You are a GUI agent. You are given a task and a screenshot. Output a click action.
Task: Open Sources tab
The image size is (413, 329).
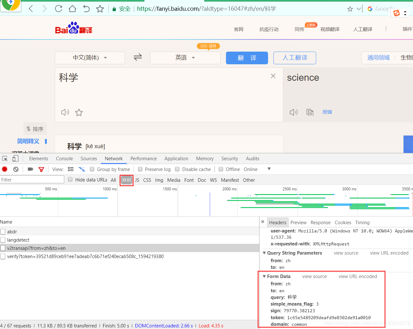click(x=89, y=159)
